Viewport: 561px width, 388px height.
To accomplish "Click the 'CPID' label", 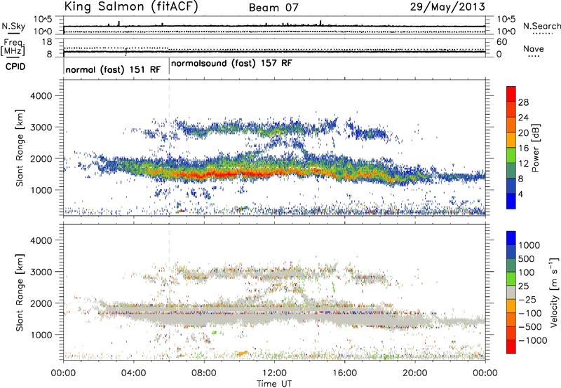I will pyautogui.click(x=15, y=67).
